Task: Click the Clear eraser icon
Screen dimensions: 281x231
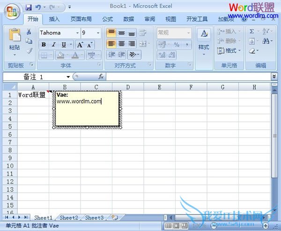Action: pos(252,51)
